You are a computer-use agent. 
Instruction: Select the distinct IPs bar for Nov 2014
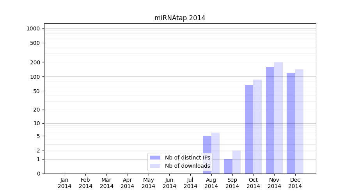(x=270, y=120)
